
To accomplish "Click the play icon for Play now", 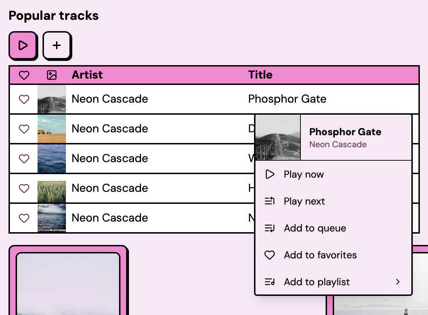I will [x=270, y=174].
